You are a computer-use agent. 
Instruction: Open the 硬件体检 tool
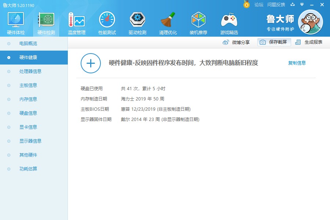pos(15,22)
